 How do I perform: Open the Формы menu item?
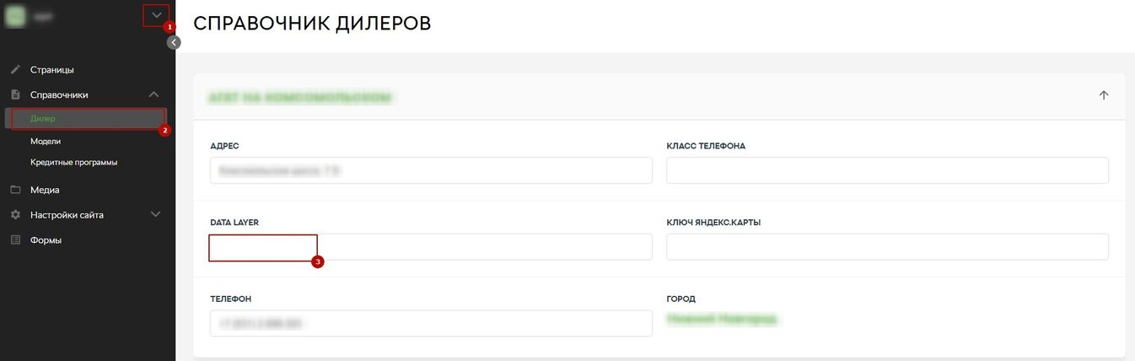(x=46, y=240)
